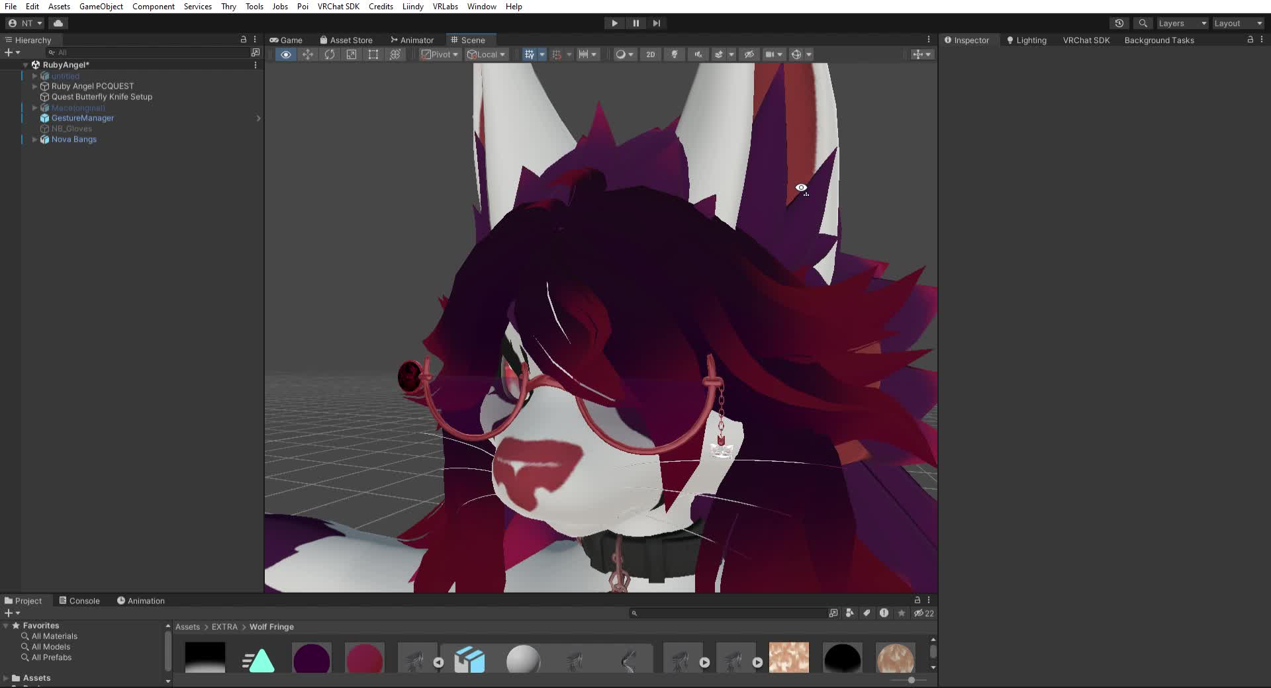Open the Animation tab
1271x688 pixels.
coord(141,601)
